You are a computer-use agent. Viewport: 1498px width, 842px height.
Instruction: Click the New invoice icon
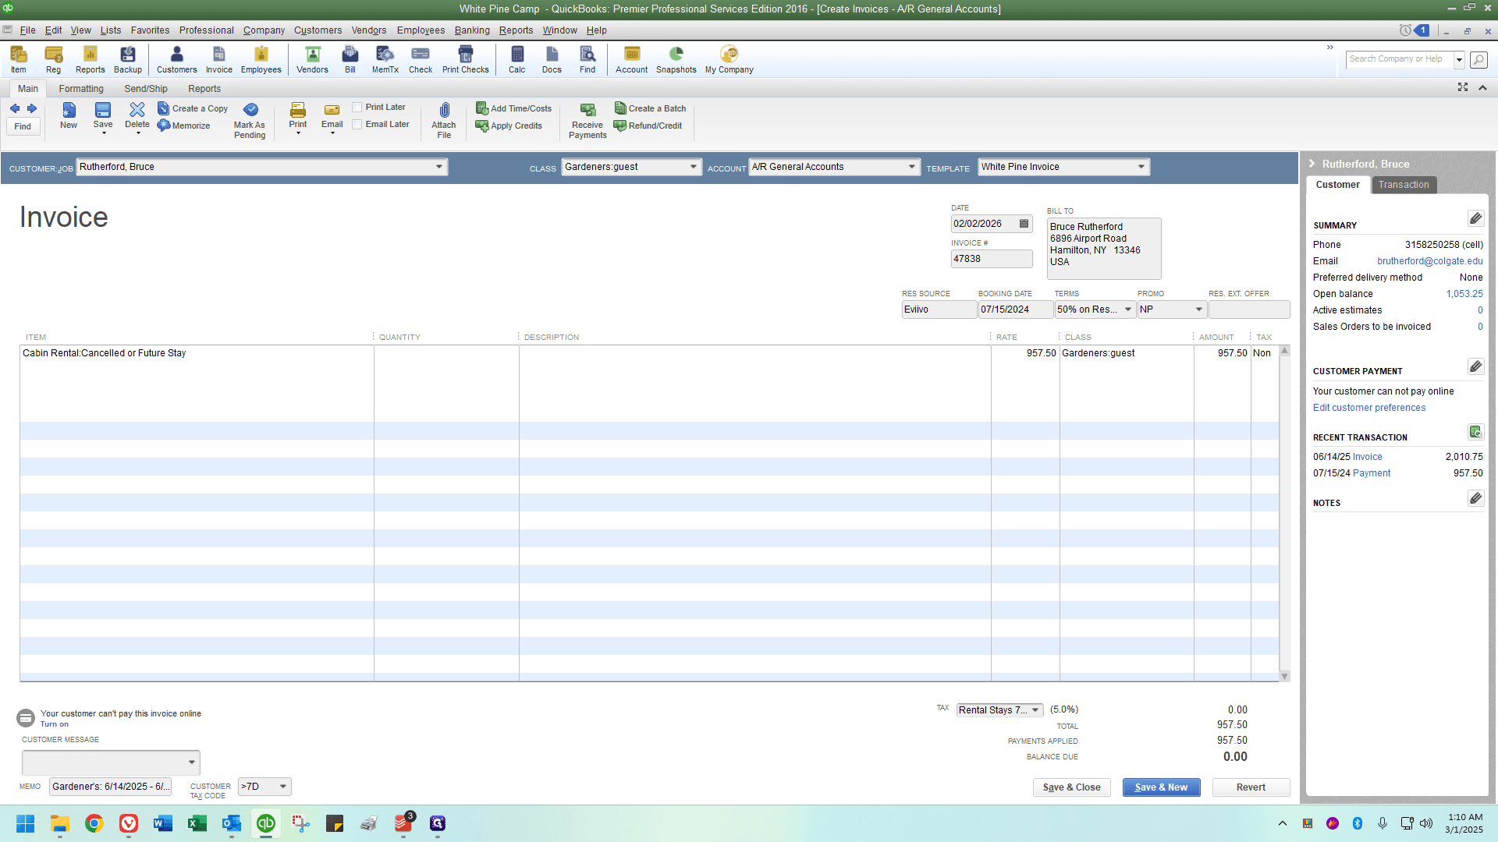(69, 115)
